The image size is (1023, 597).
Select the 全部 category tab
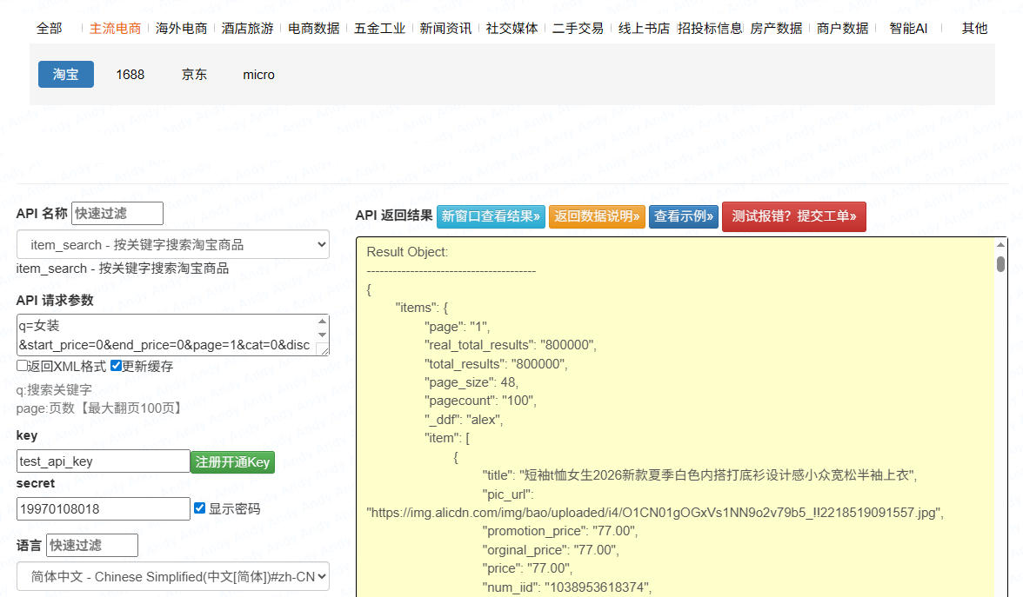coord(49,29)
